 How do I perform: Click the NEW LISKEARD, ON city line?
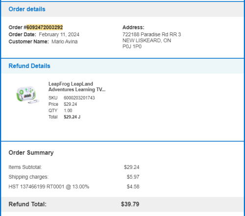point(147,41)
